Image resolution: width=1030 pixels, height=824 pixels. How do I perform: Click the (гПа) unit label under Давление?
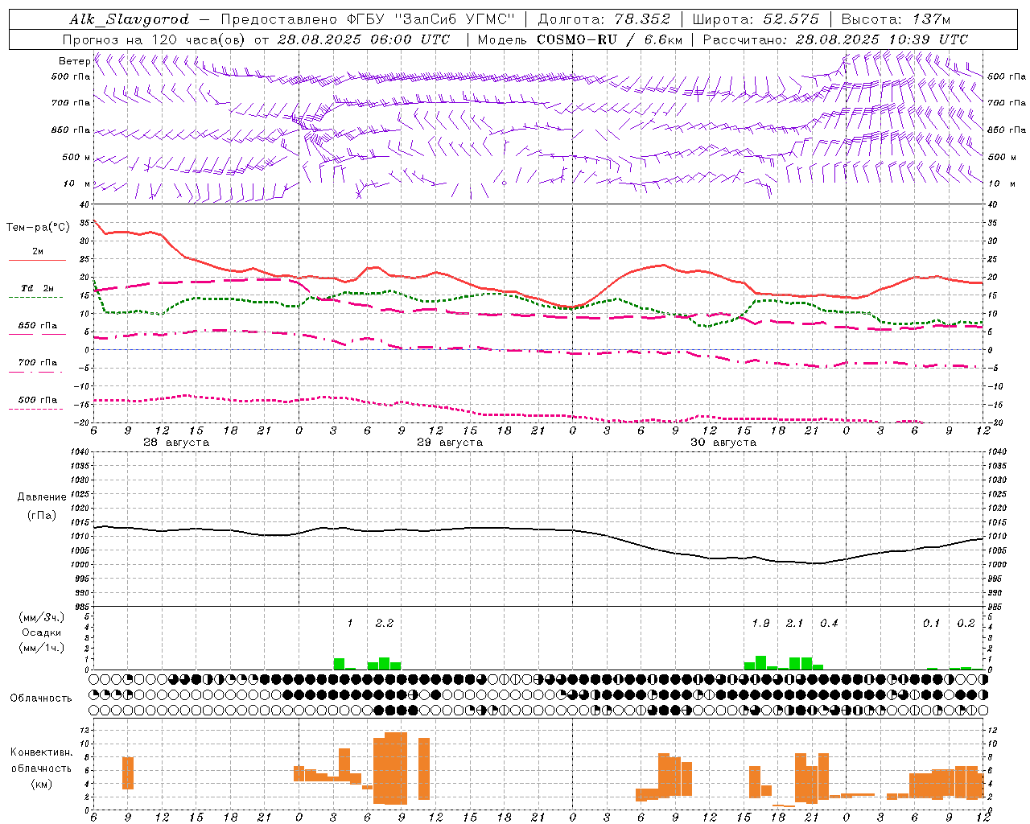[x=42, y=515]
